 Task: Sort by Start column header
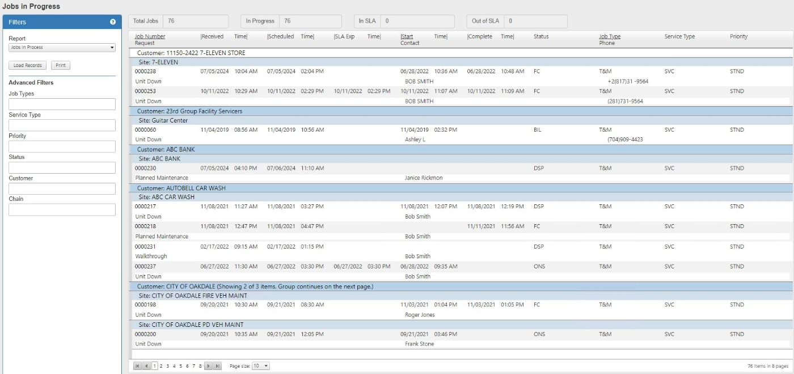click(407, 36)
